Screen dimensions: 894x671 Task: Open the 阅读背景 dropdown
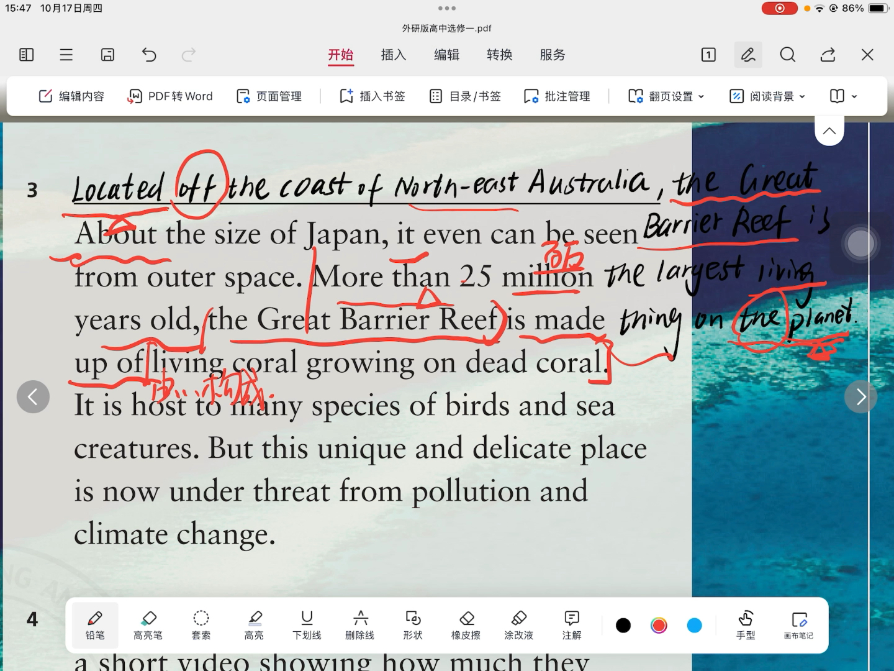click(x=767, y=96)
